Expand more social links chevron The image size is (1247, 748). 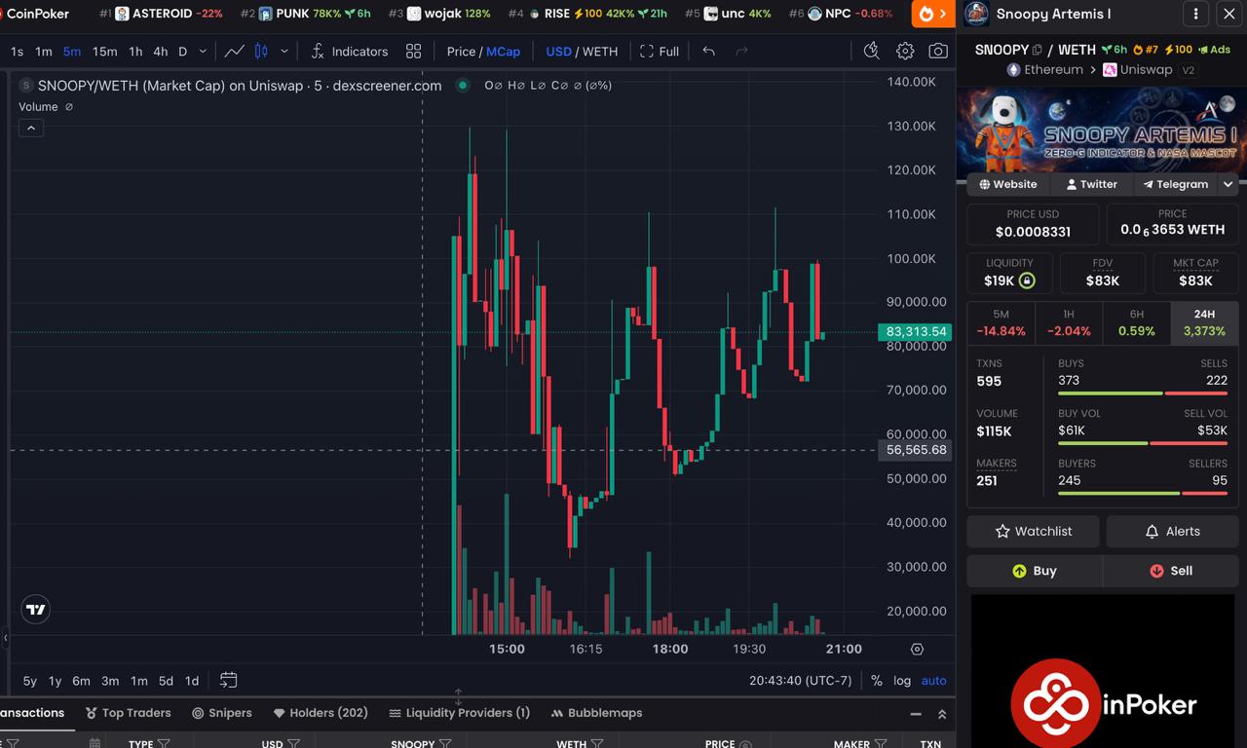point(1228,184)
